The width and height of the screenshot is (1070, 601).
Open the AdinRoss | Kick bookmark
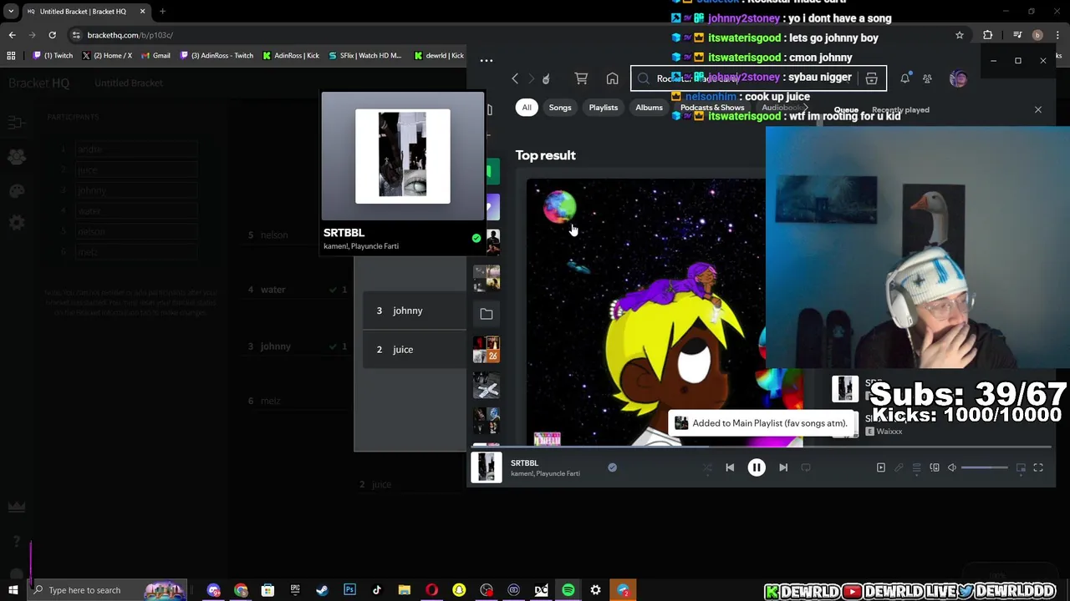(x=291, y=55)
